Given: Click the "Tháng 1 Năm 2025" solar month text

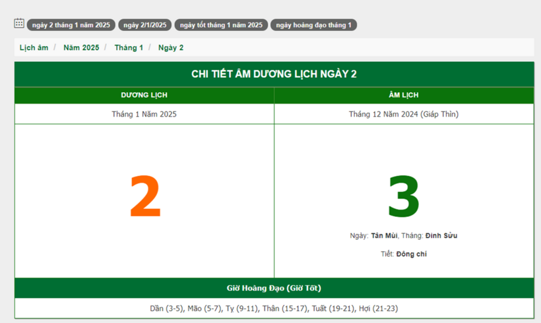Looking at the screenshot, I should click(x=144, y=114).
